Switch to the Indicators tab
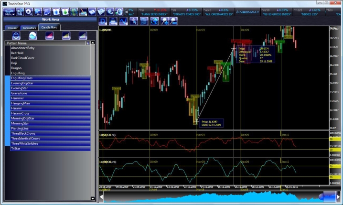Image resolution: width=343 pixels, height=205 pixels. 30,28
